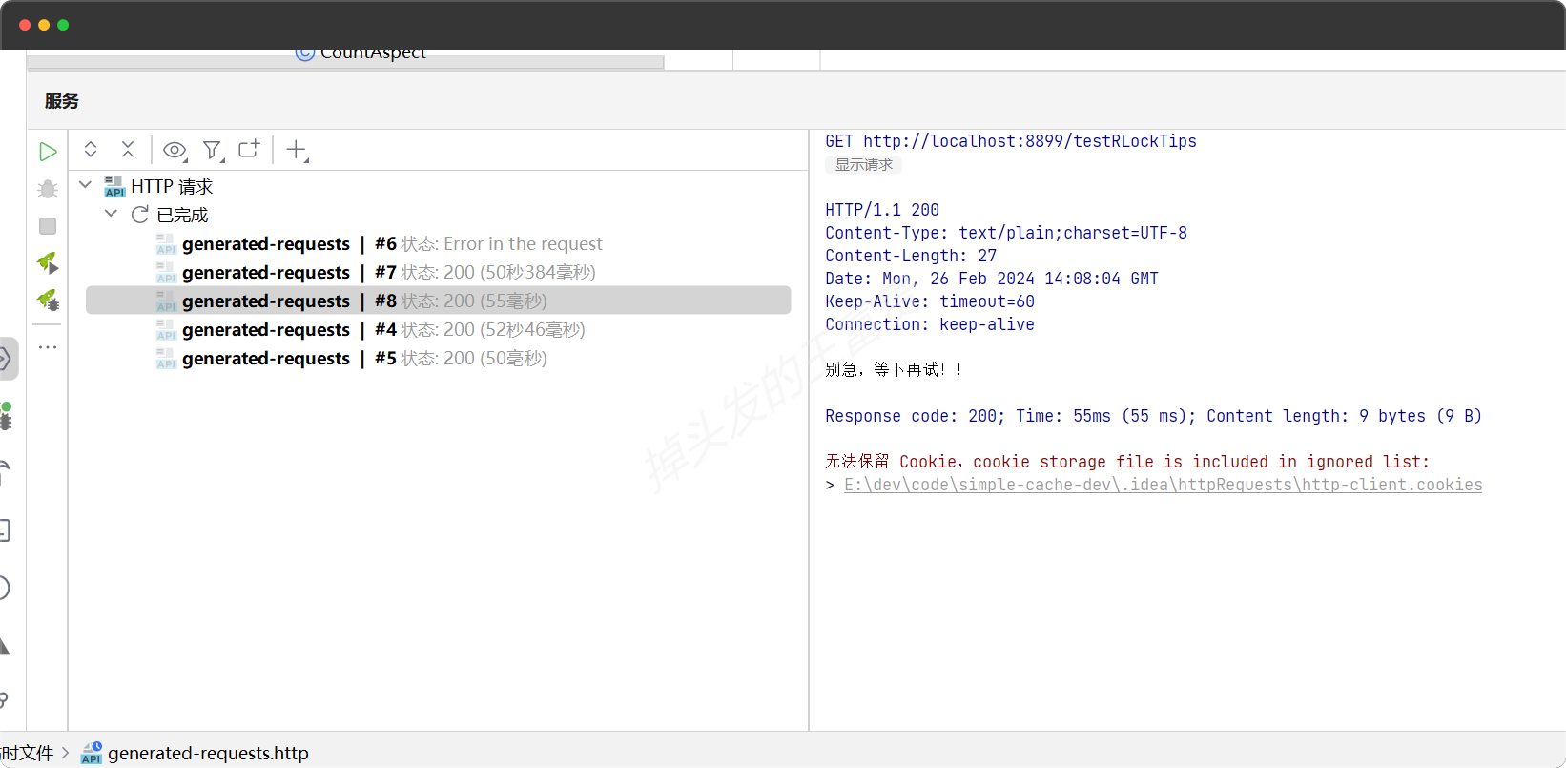The image size is (1566, 768).
Task: Open the Filter funnel dropdown
Action: [213, 150]
